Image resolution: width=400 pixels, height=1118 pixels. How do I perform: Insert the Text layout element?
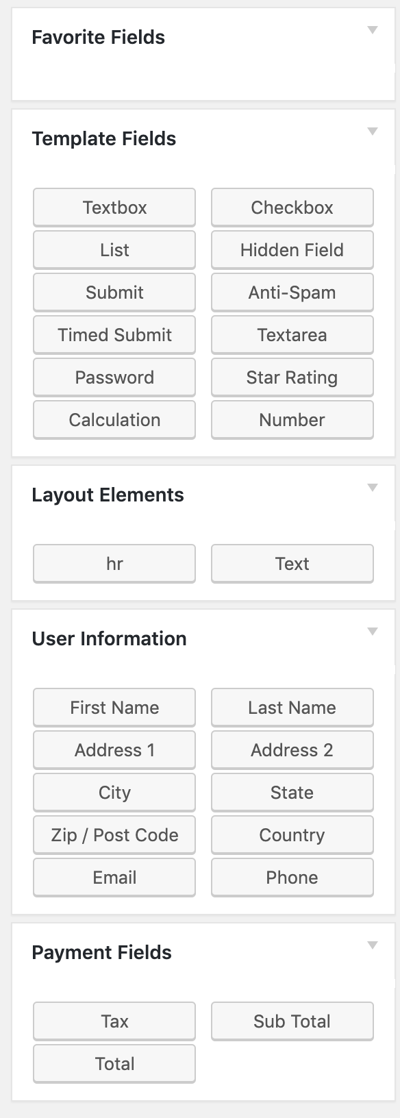click(x=292, y=564)
